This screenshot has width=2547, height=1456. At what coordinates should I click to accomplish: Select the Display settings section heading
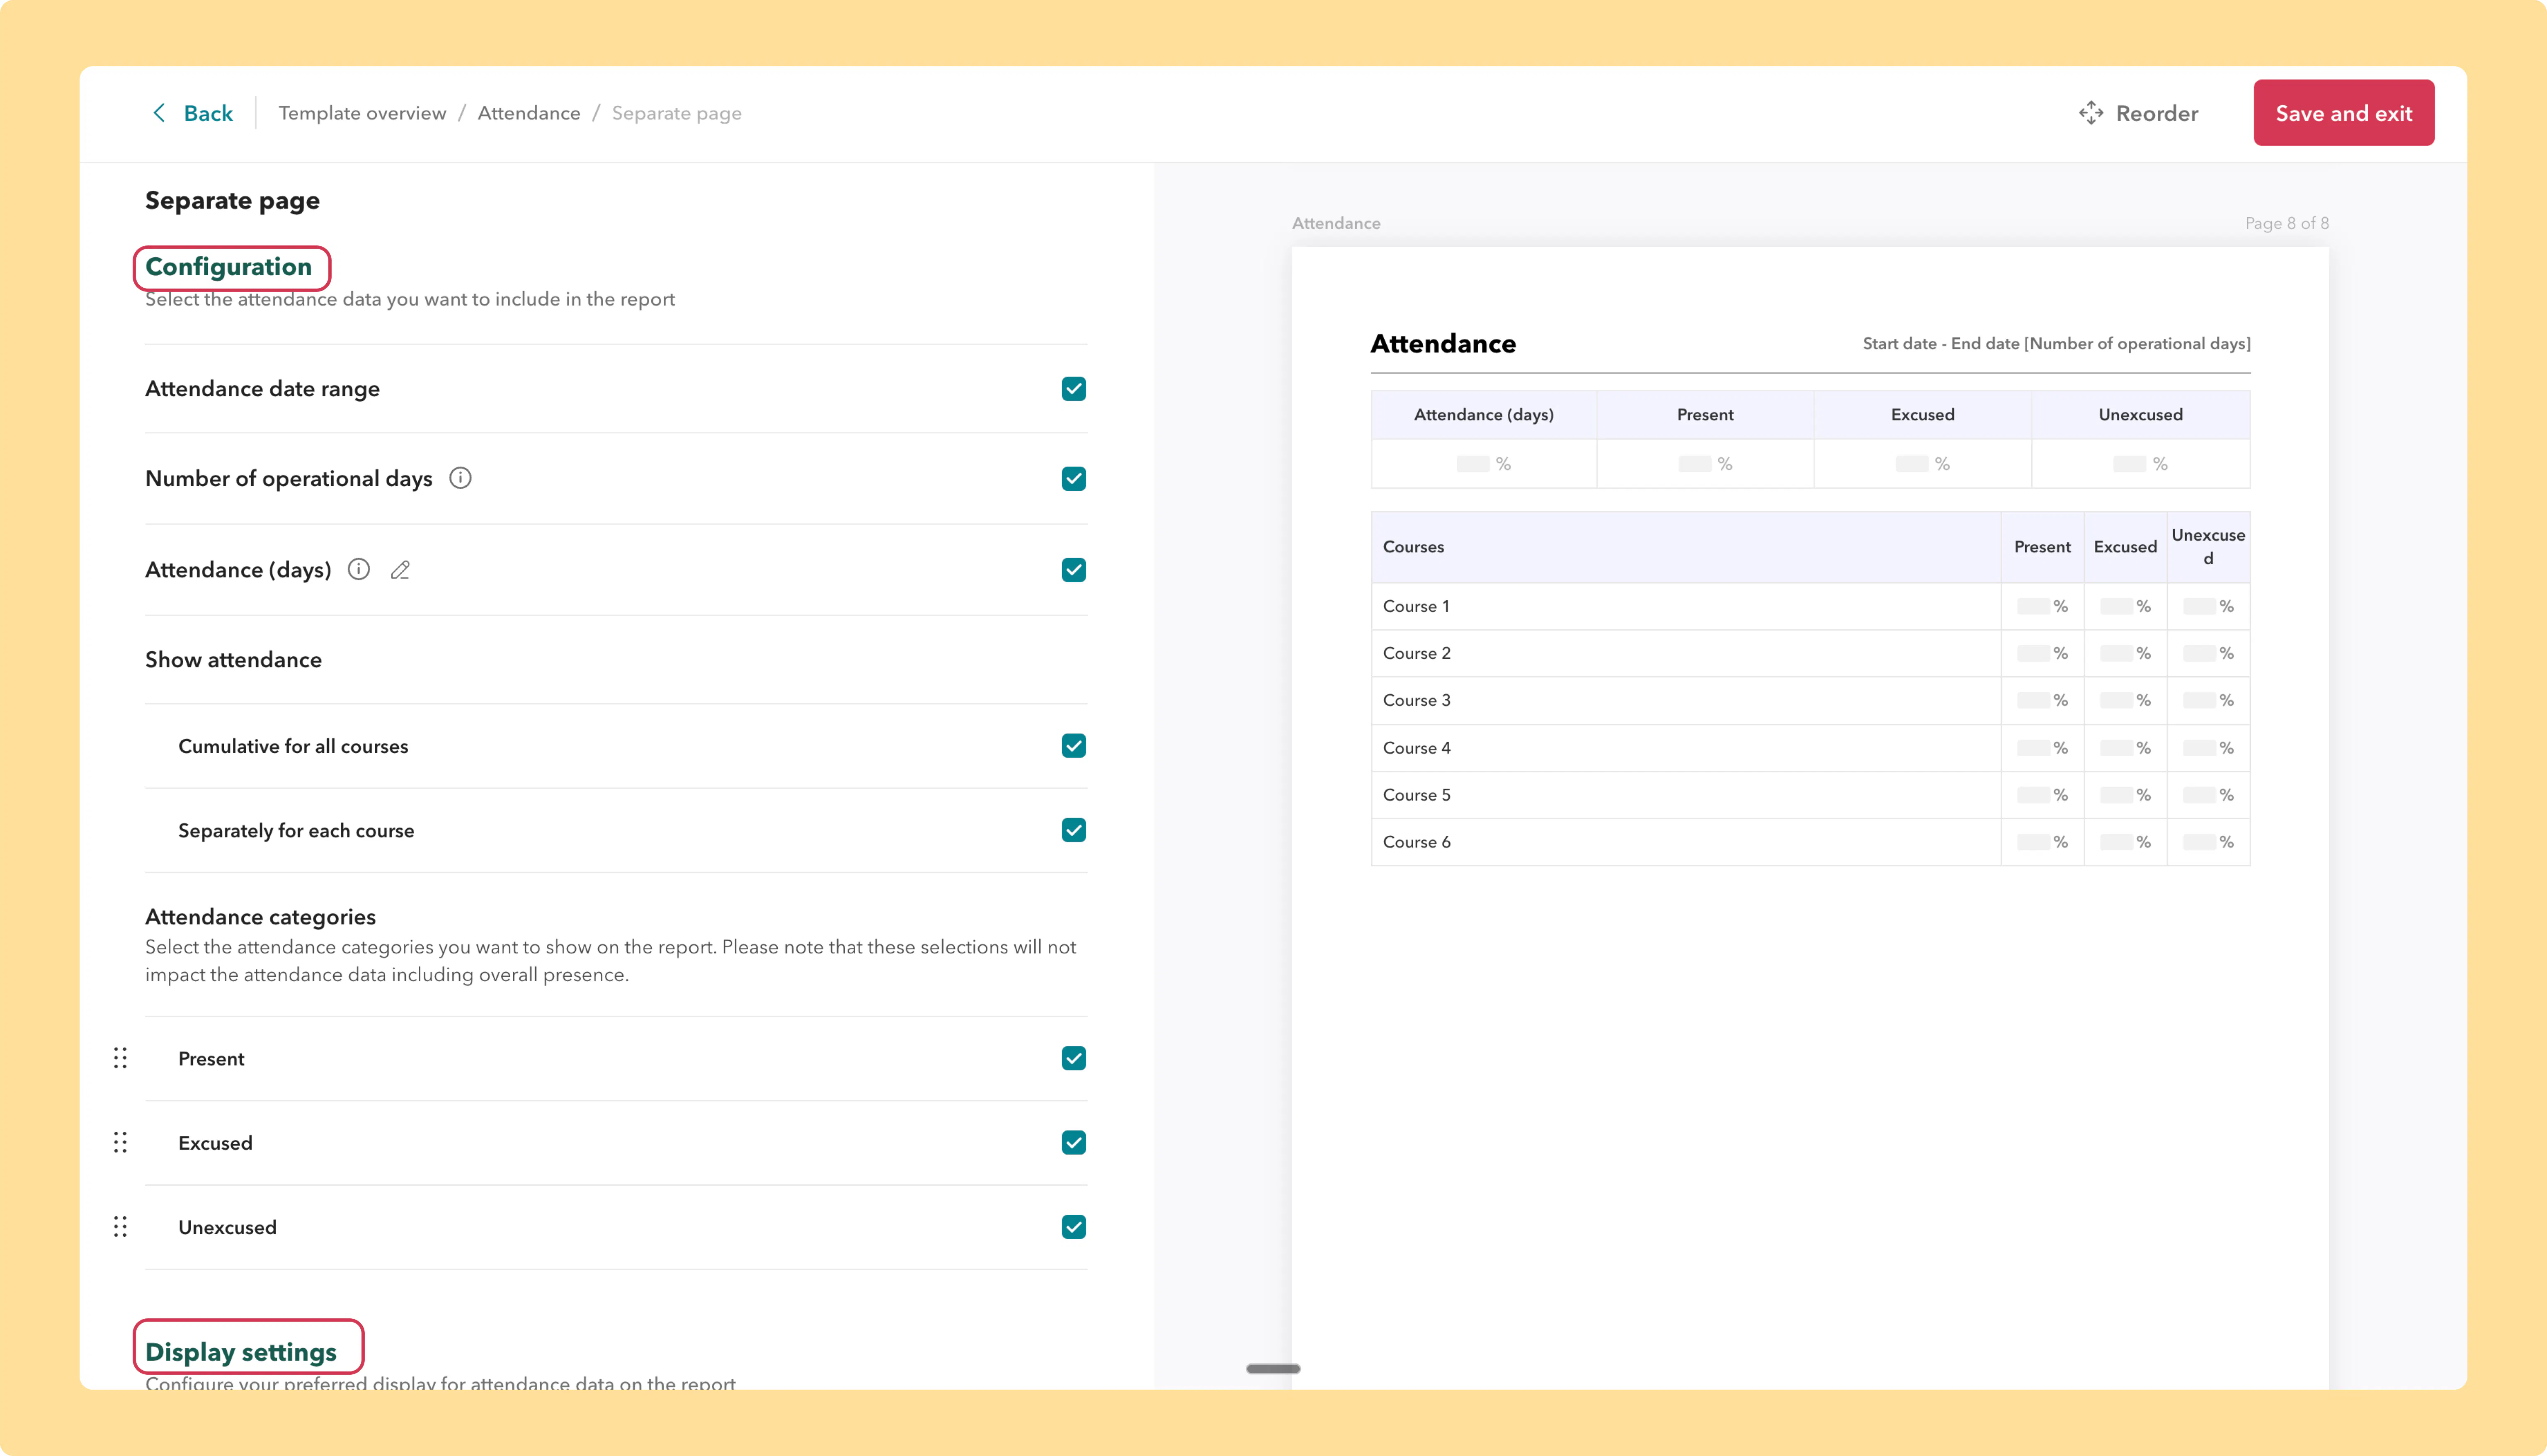click(x=241, y=1352)
